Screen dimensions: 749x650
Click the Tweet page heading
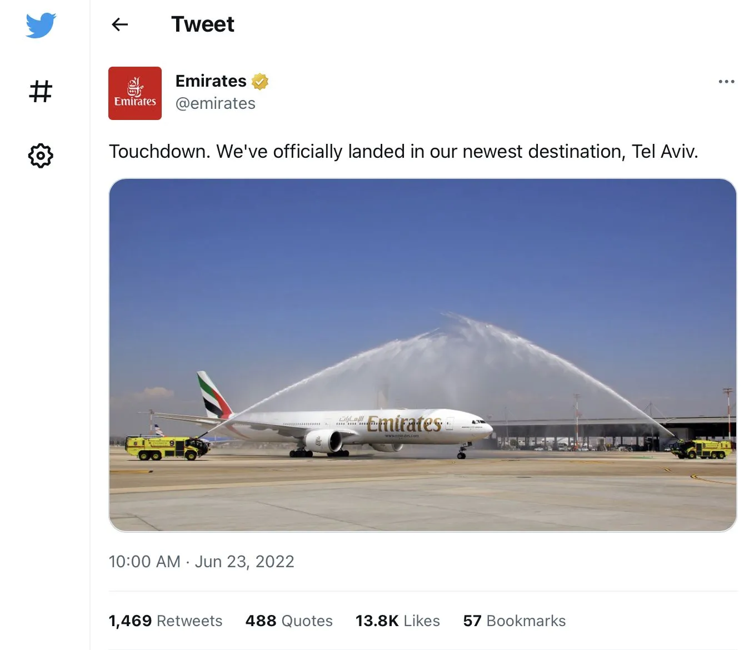click(x=203, y=24)
